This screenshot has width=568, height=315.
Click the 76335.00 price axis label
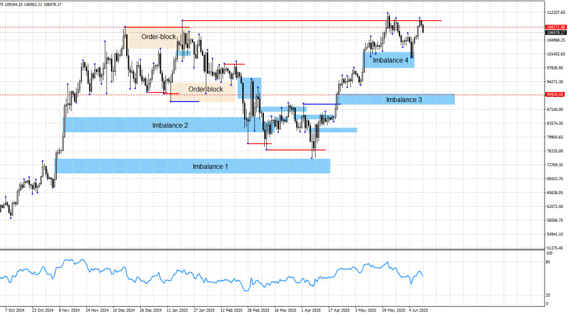click(555, 151)
